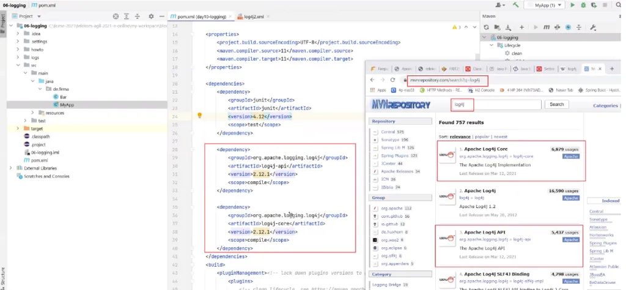Build project with the green hammer icon
Viewport: 626px width, 290px height.
tap(515, 5)
